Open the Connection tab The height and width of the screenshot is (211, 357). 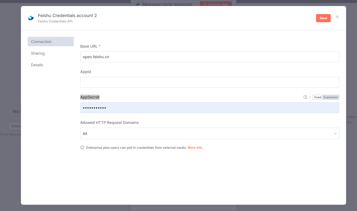point(50,42)
